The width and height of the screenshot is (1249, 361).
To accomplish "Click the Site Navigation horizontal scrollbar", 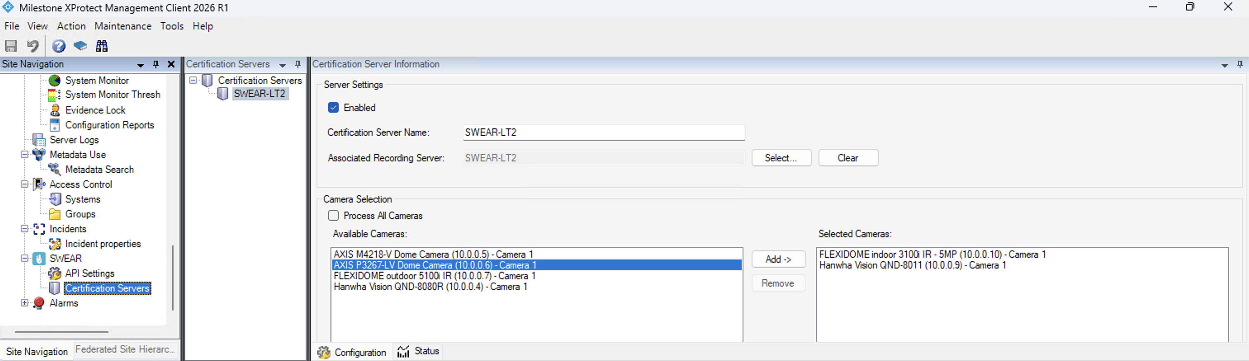I will coord(62,332).
